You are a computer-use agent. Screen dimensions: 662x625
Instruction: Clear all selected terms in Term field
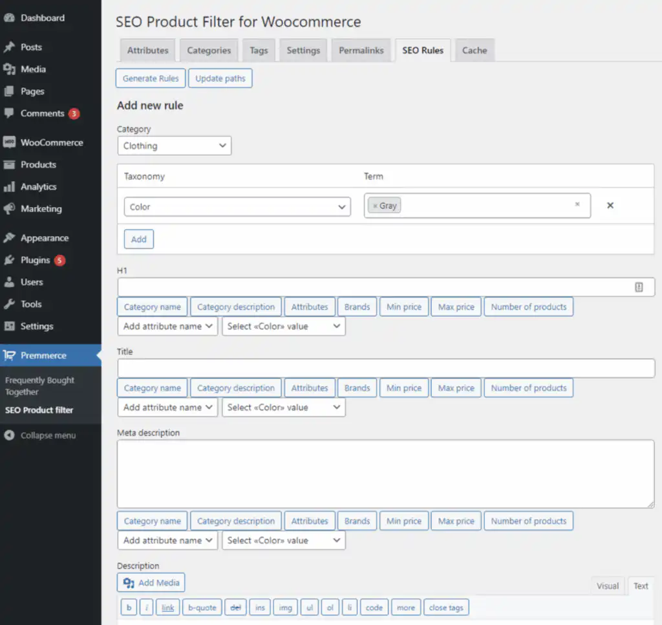coord(577,204)
